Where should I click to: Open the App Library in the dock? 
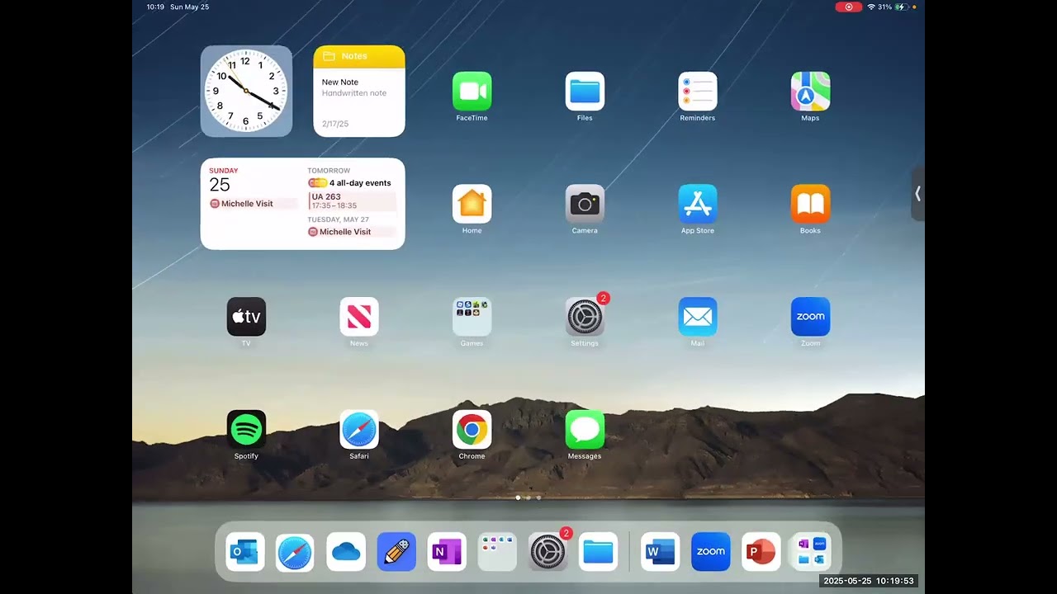click(x=811, y=552)
